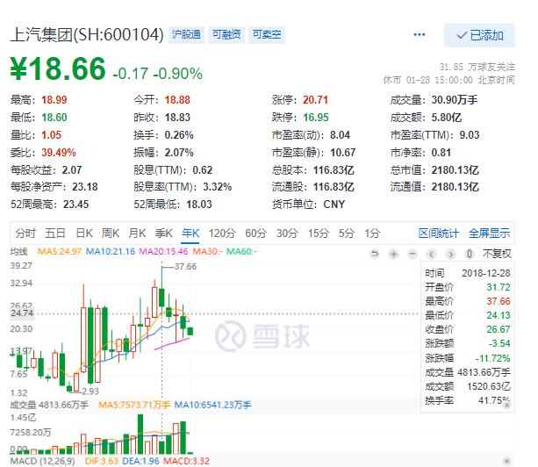The width and height of the screenshot is (538, 467).
Task: Click the 沪股通 tag
Action: [186, 34]
